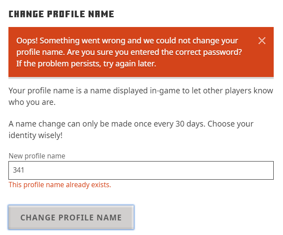Dismiss the orange error banner with X
This screenshot has width=283, height=235.
click(x=262, y=41)
